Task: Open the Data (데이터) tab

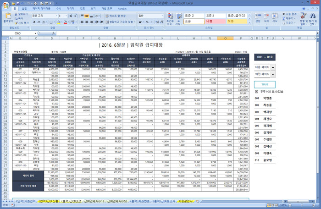Action: tap(71, 9)
